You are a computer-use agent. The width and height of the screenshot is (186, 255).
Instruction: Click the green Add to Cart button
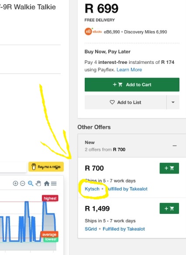click(x=132, y=84)
